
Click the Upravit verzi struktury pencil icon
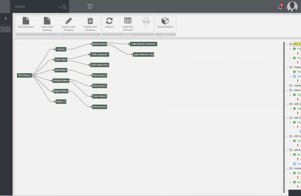[69, 21]
